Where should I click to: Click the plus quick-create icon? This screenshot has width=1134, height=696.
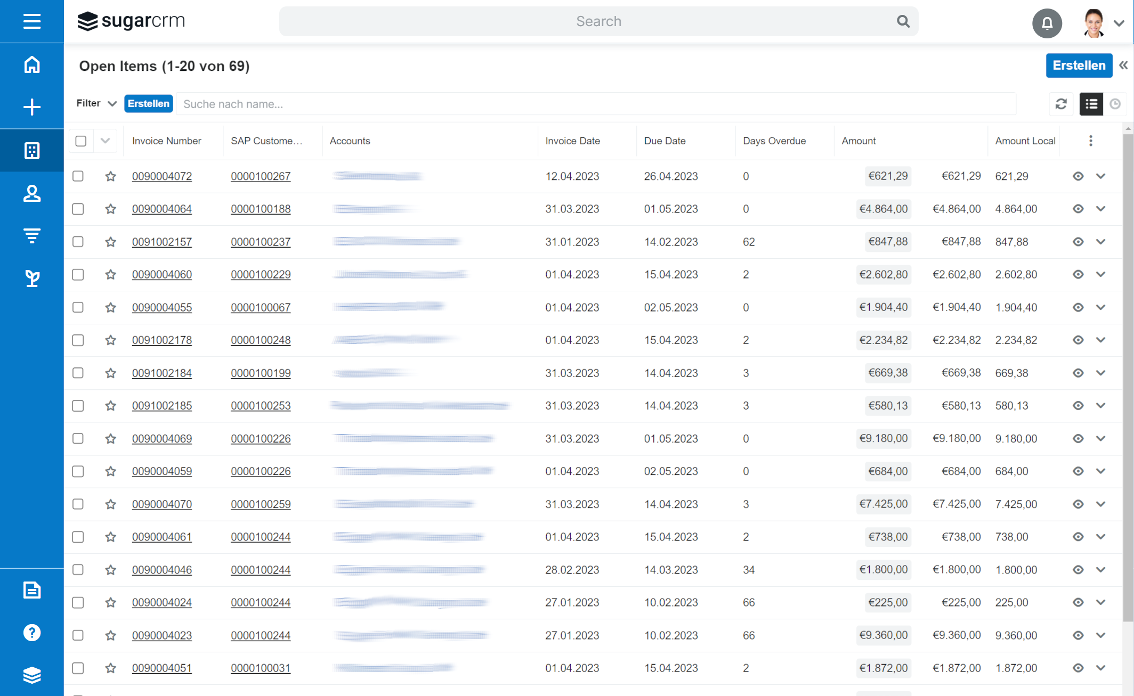(32, 107)
